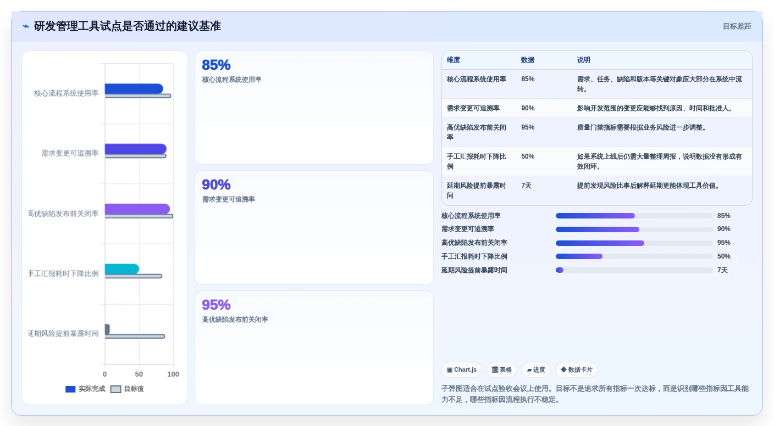Click the lightning icon beside the title
The width and height of the screenshot is (774, 426).
26,26
